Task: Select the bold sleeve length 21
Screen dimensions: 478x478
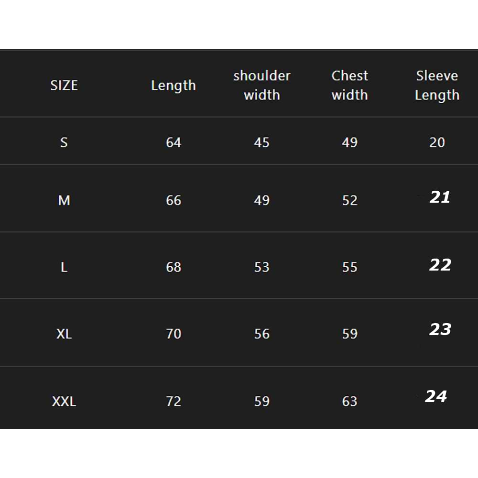Action: point(440,197)
